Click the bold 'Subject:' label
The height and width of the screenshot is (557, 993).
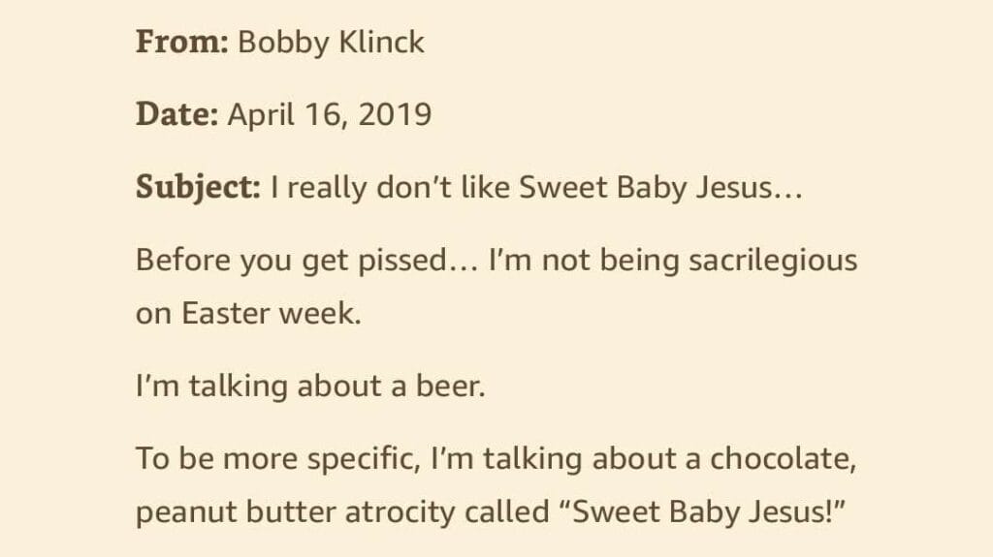[198, 187]
